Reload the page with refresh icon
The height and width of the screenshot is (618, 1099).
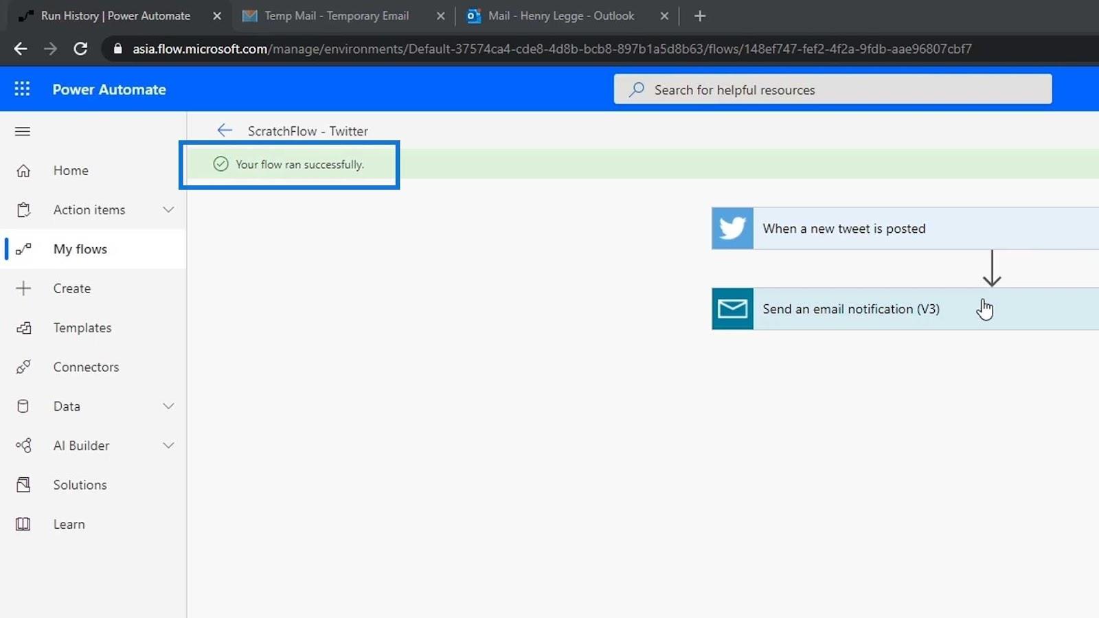[x=80, y=49]
